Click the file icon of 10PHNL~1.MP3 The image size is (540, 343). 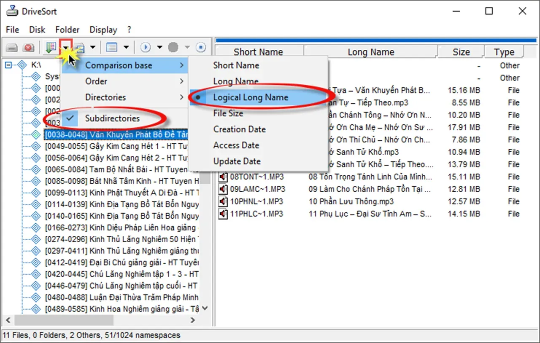coord(223,201)
